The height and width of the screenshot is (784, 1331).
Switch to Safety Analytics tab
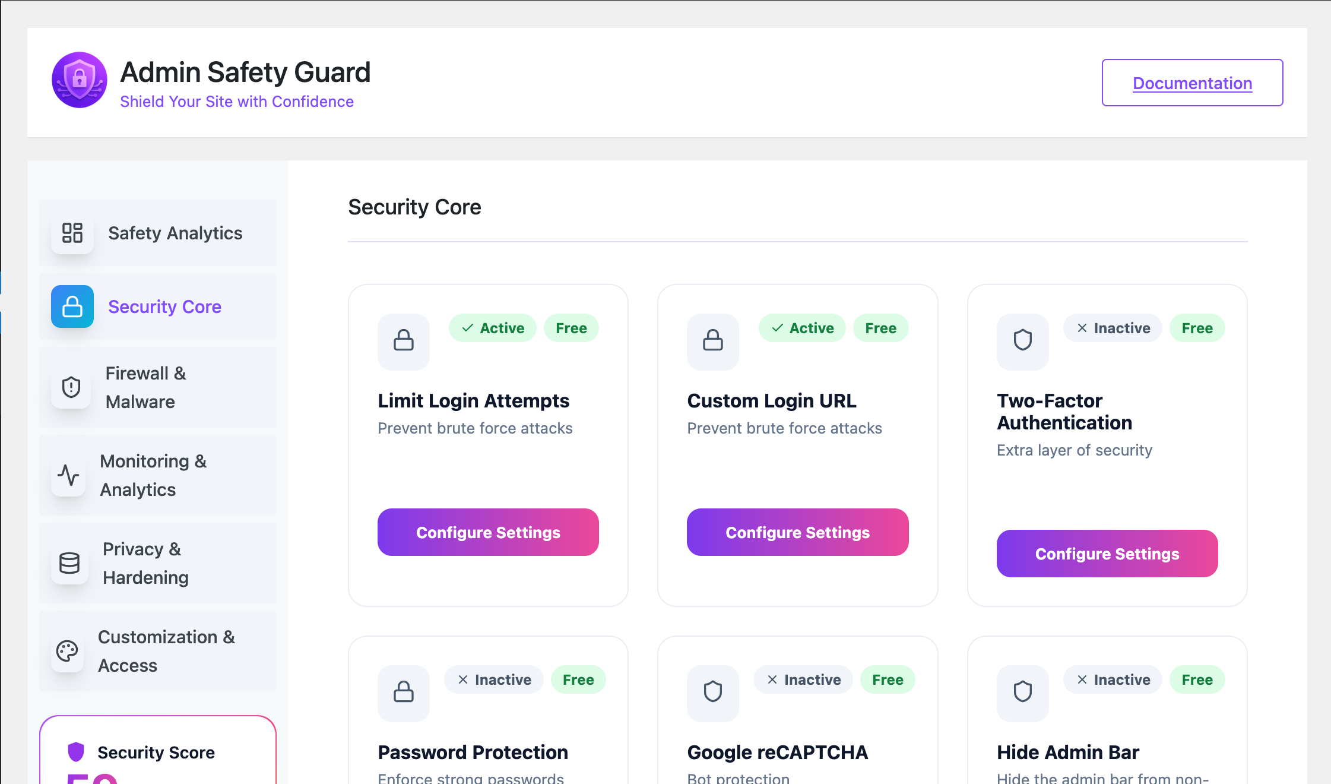(x=175, y=233)
